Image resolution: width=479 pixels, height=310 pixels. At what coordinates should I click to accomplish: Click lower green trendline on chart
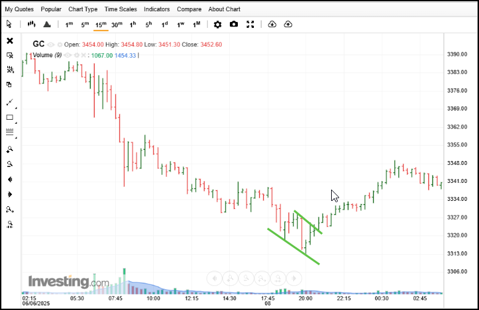293,246
